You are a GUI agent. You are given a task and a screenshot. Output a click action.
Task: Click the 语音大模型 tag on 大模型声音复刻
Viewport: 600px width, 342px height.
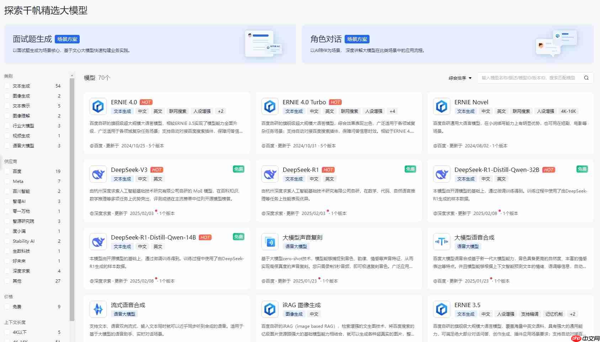296,247
